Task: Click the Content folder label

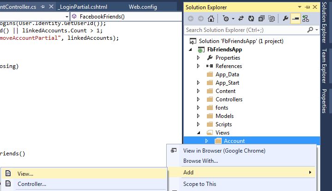Action: [225, 91]
